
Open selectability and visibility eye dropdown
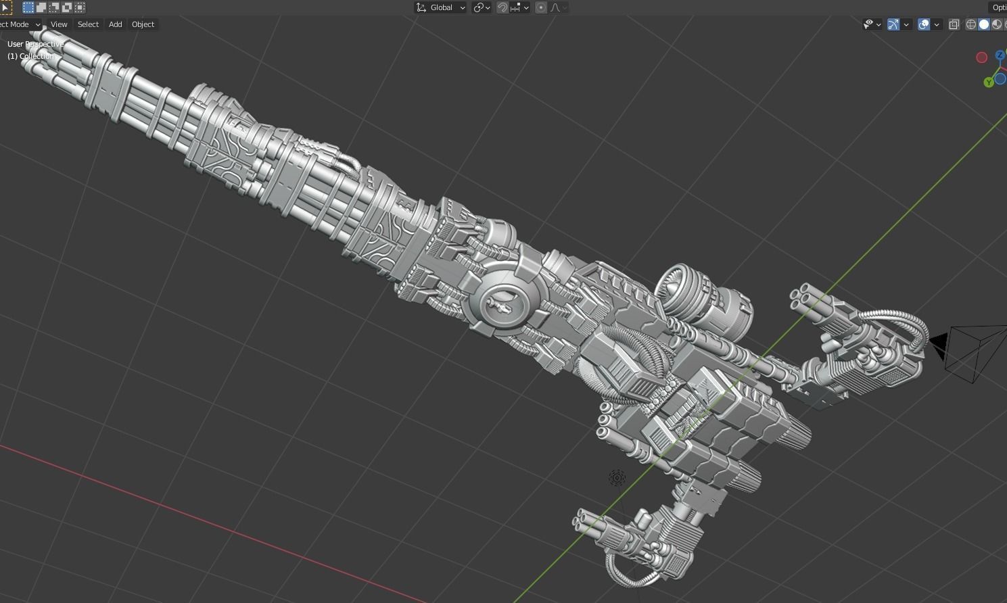click(x=872, y=24)
